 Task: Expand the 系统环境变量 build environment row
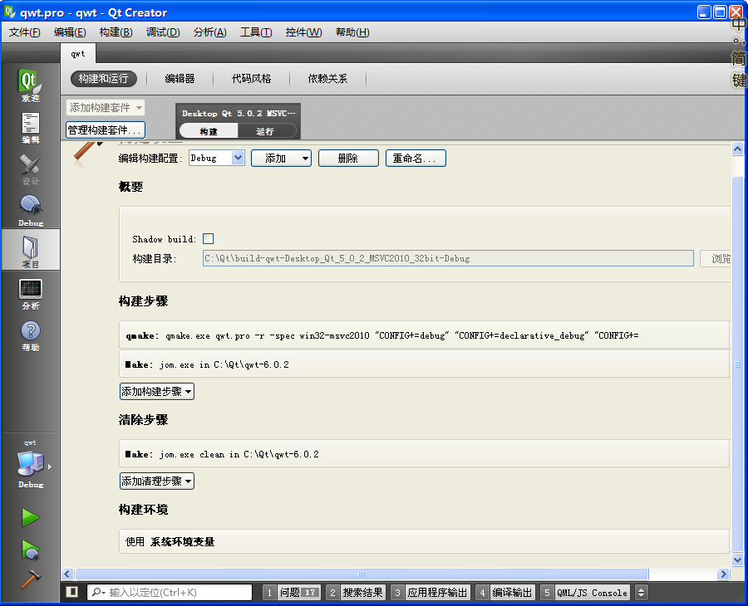(x=424, y=542)
